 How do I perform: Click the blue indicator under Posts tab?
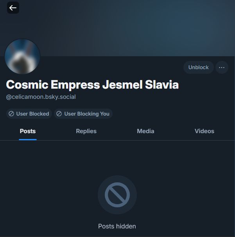coord(28,139)
